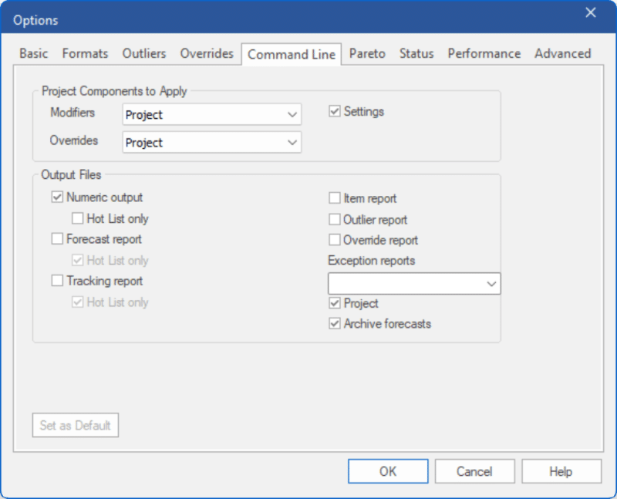Viewport: 617px width, 499px height.
Task: Switch to the Overrides tab
Action: coord(207,54)
